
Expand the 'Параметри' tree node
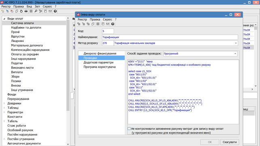(x=4, y=112)
